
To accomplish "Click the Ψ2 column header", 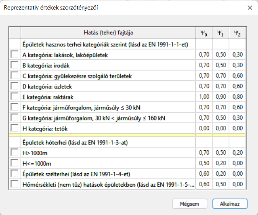I will pos(237,33).
